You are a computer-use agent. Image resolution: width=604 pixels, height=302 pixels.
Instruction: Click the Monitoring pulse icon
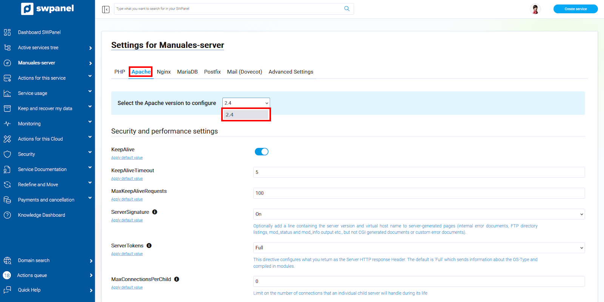click(7, 124)
